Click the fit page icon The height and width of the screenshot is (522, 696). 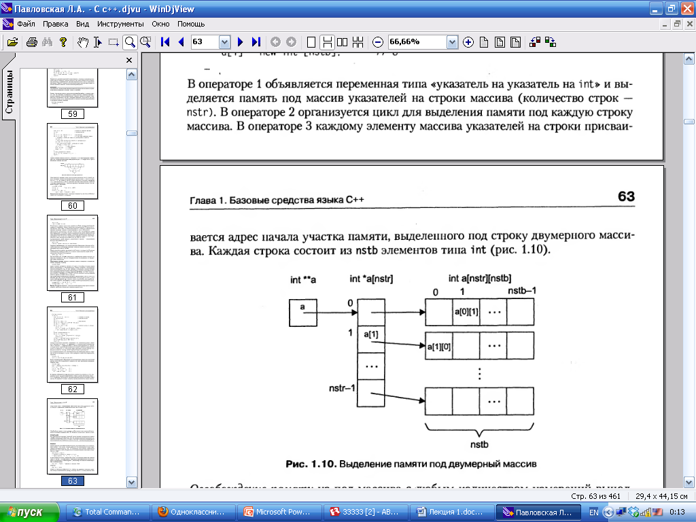point(500,42)
